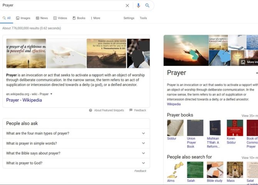The width and height of the screenshot is (258, 185).
Task: Open the Siddur prayer book thumbnail
Action: (175, 128)
